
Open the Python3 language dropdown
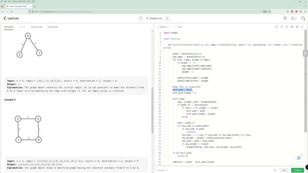tap(164, 27)
